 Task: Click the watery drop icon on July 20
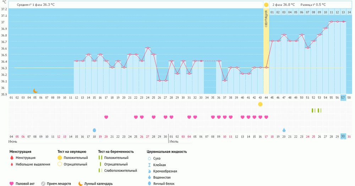[x=284, y=130]
